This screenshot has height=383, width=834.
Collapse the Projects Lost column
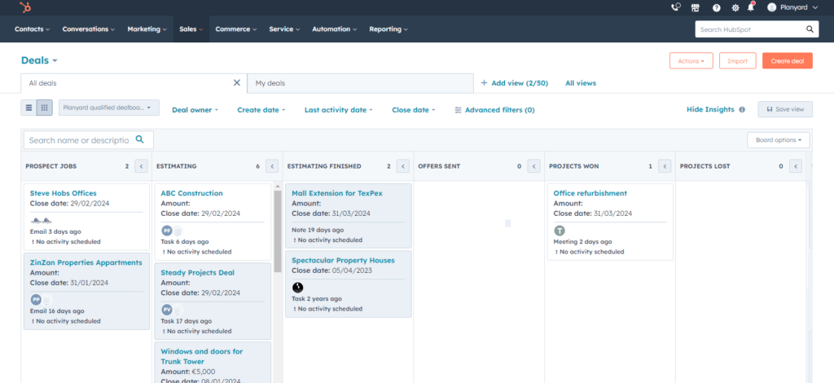pyautogui.click(x=795, y=166)
